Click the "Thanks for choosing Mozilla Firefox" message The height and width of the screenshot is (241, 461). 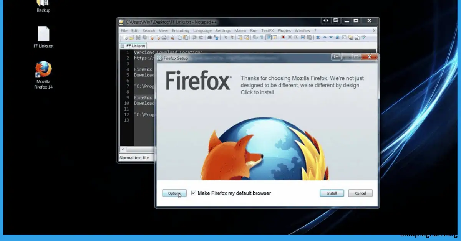click(x=302, y=85)
